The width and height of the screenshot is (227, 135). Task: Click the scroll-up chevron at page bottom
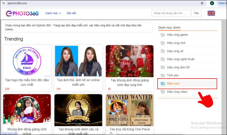(x=111, y=133)
